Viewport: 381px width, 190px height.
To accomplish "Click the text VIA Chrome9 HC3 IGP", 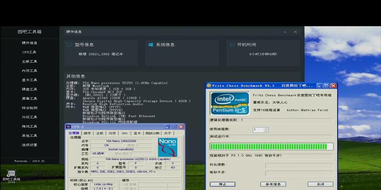I will pos(102,92).
